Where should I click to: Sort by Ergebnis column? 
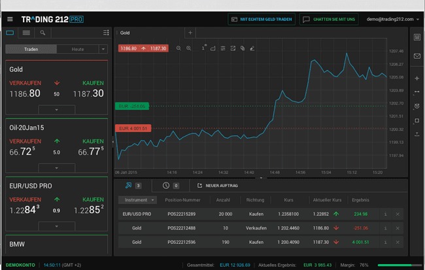(x=360, y=200)
